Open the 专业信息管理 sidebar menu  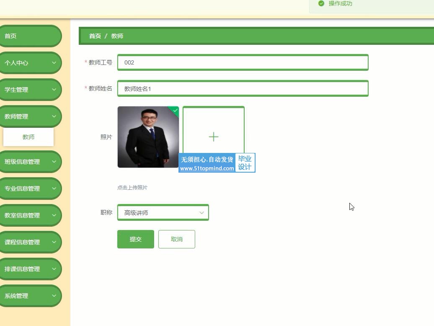tap(30, 189)
